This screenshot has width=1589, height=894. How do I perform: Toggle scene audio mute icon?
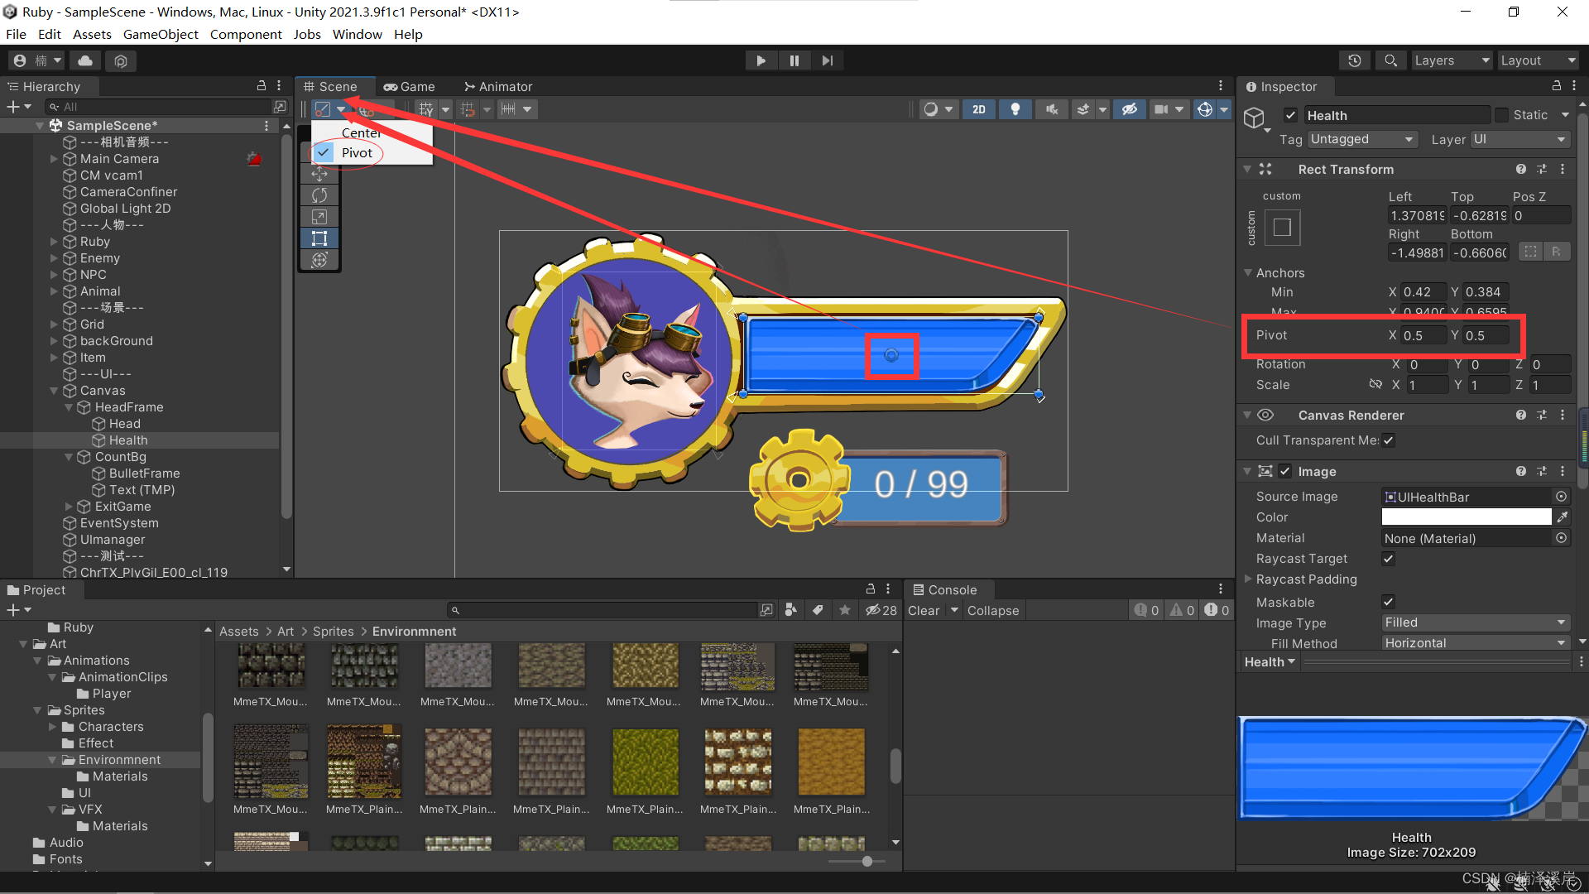[1051, 109]
